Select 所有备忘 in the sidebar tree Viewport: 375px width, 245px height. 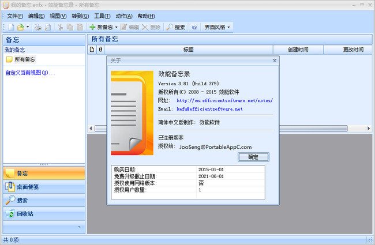click(25, 59)
